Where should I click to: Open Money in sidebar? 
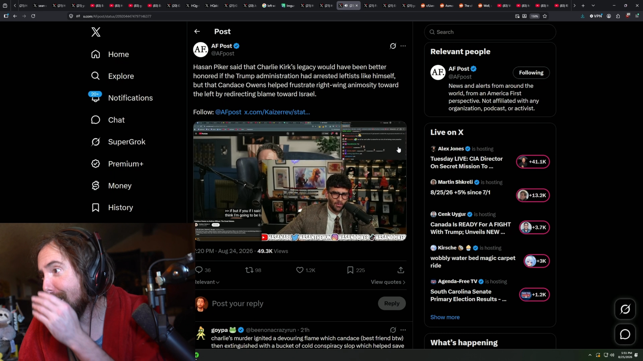click(111, 186)
